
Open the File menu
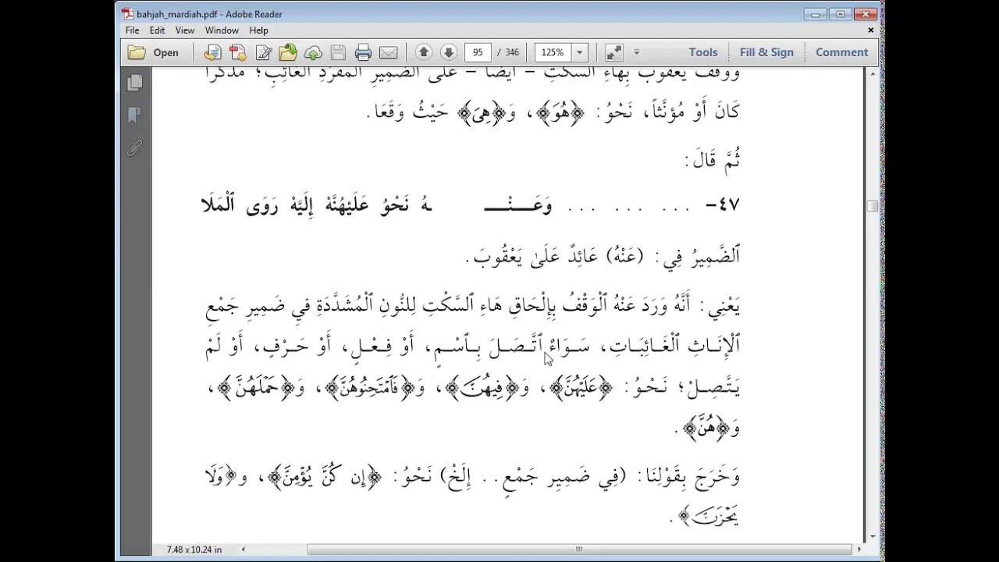133,30
